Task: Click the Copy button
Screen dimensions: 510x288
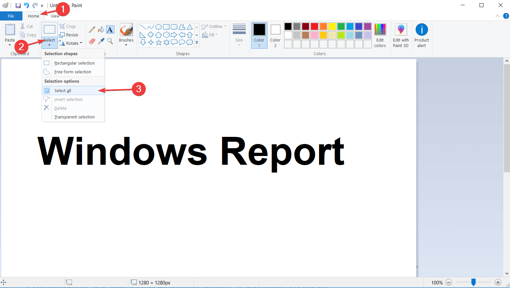Action: [28, 35]
